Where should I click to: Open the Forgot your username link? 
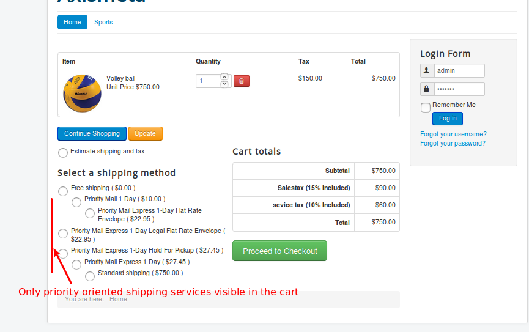click(x=453, y=134)
